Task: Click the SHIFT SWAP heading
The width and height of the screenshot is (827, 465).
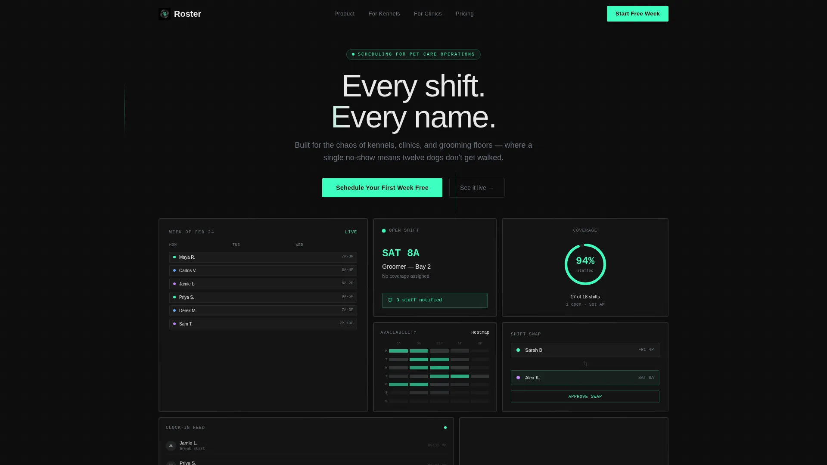Action: [x=526, y=334]
